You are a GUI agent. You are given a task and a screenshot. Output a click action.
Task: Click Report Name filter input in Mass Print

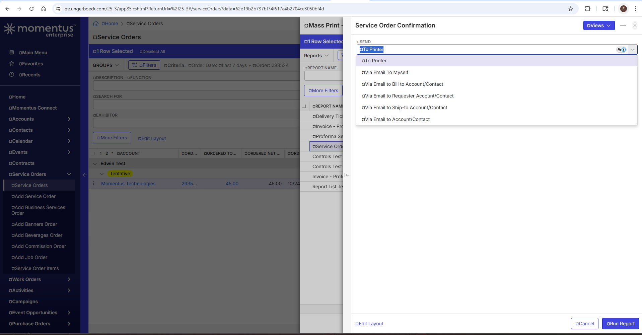tap(324, 76)
